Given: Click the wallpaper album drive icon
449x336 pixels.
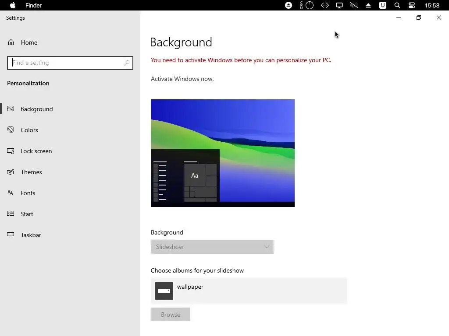Looking at the screenshot, I should pos(164,291).
